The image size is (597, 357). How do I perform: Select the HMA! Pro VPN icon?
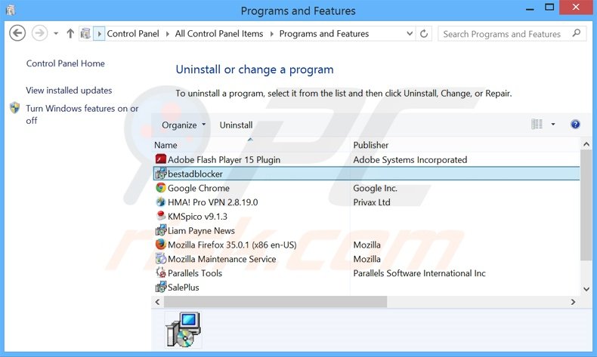click(x=161, y=202)
